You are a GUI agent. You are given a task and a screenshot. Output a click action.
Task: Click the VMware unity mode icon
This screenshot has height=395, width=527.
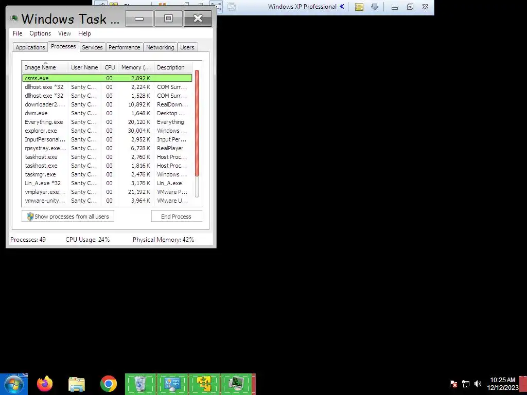(x=231, y=6)
